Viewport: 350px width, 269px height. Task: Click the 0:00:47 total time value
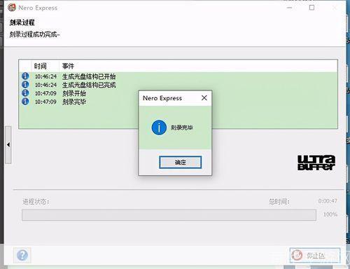328,201
